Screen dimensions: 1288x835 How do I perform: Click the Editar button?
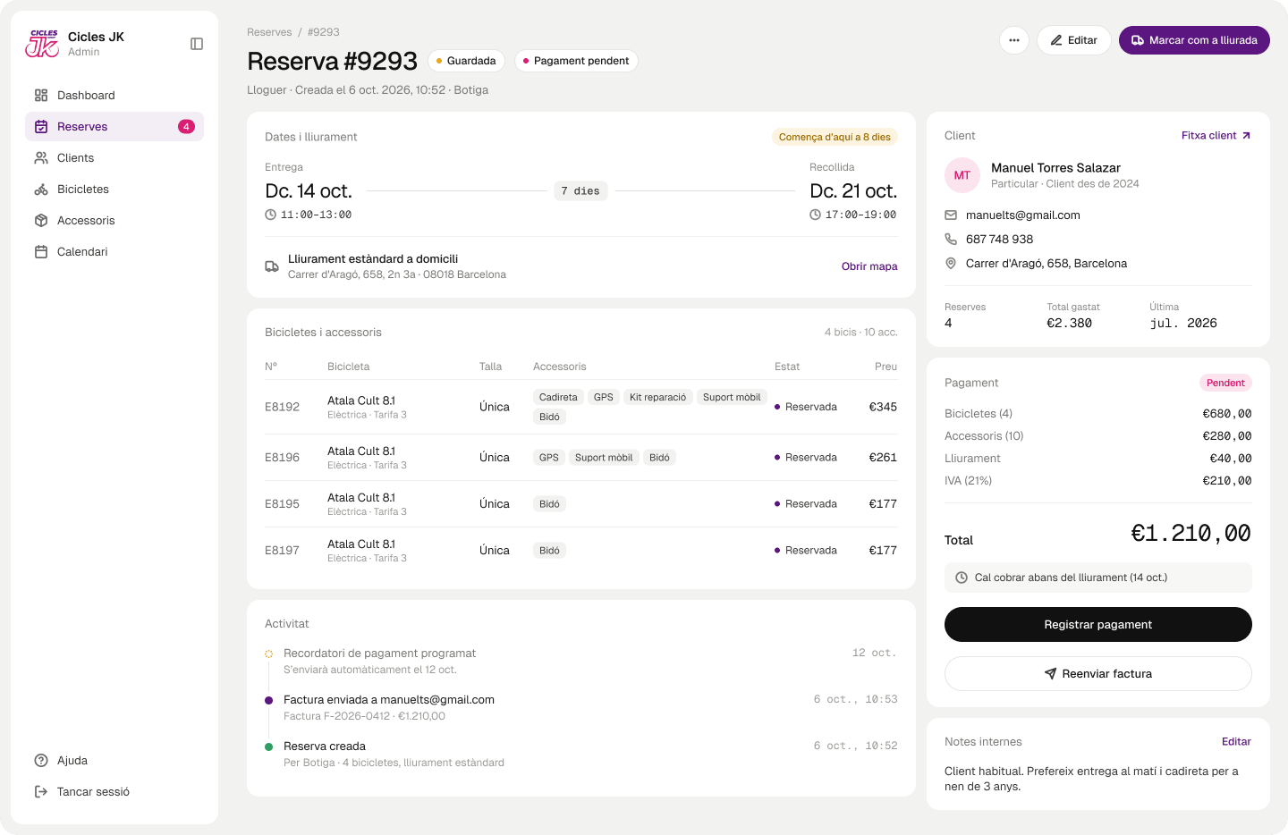(x=1074, y=40)
